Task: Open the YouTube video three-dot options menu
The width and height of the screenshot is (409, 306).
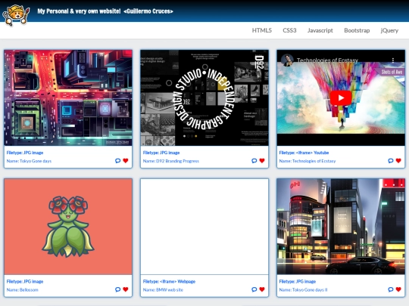Action: click(393, 60)
